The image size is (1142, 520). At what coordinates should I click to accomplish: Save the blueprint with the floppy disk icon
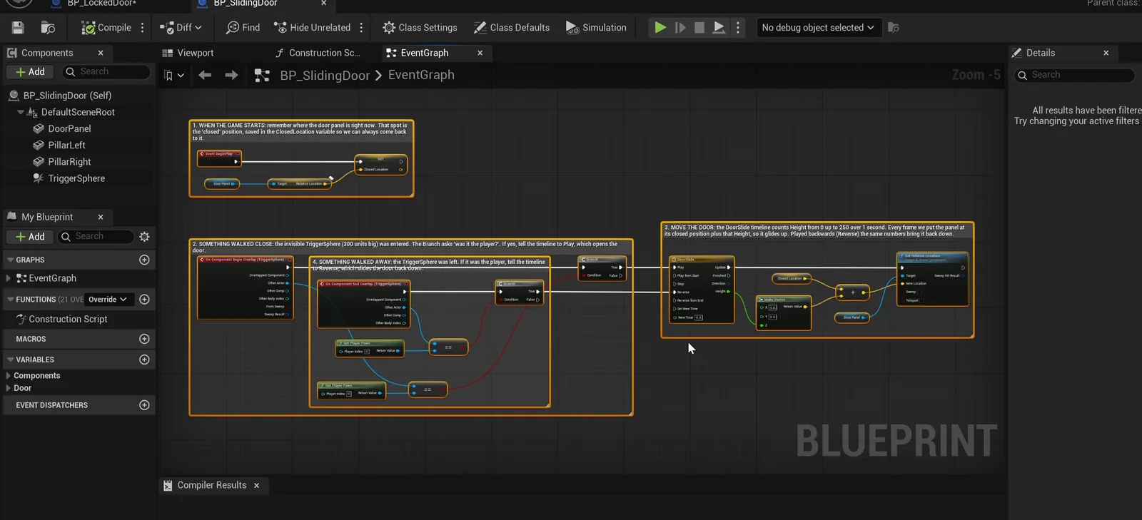coord(18,28)
